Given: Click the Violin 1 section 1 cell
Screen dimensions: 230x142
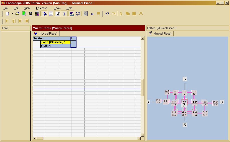Looking at the screenshot, I should pyautogui.click(x=73, y=46).
